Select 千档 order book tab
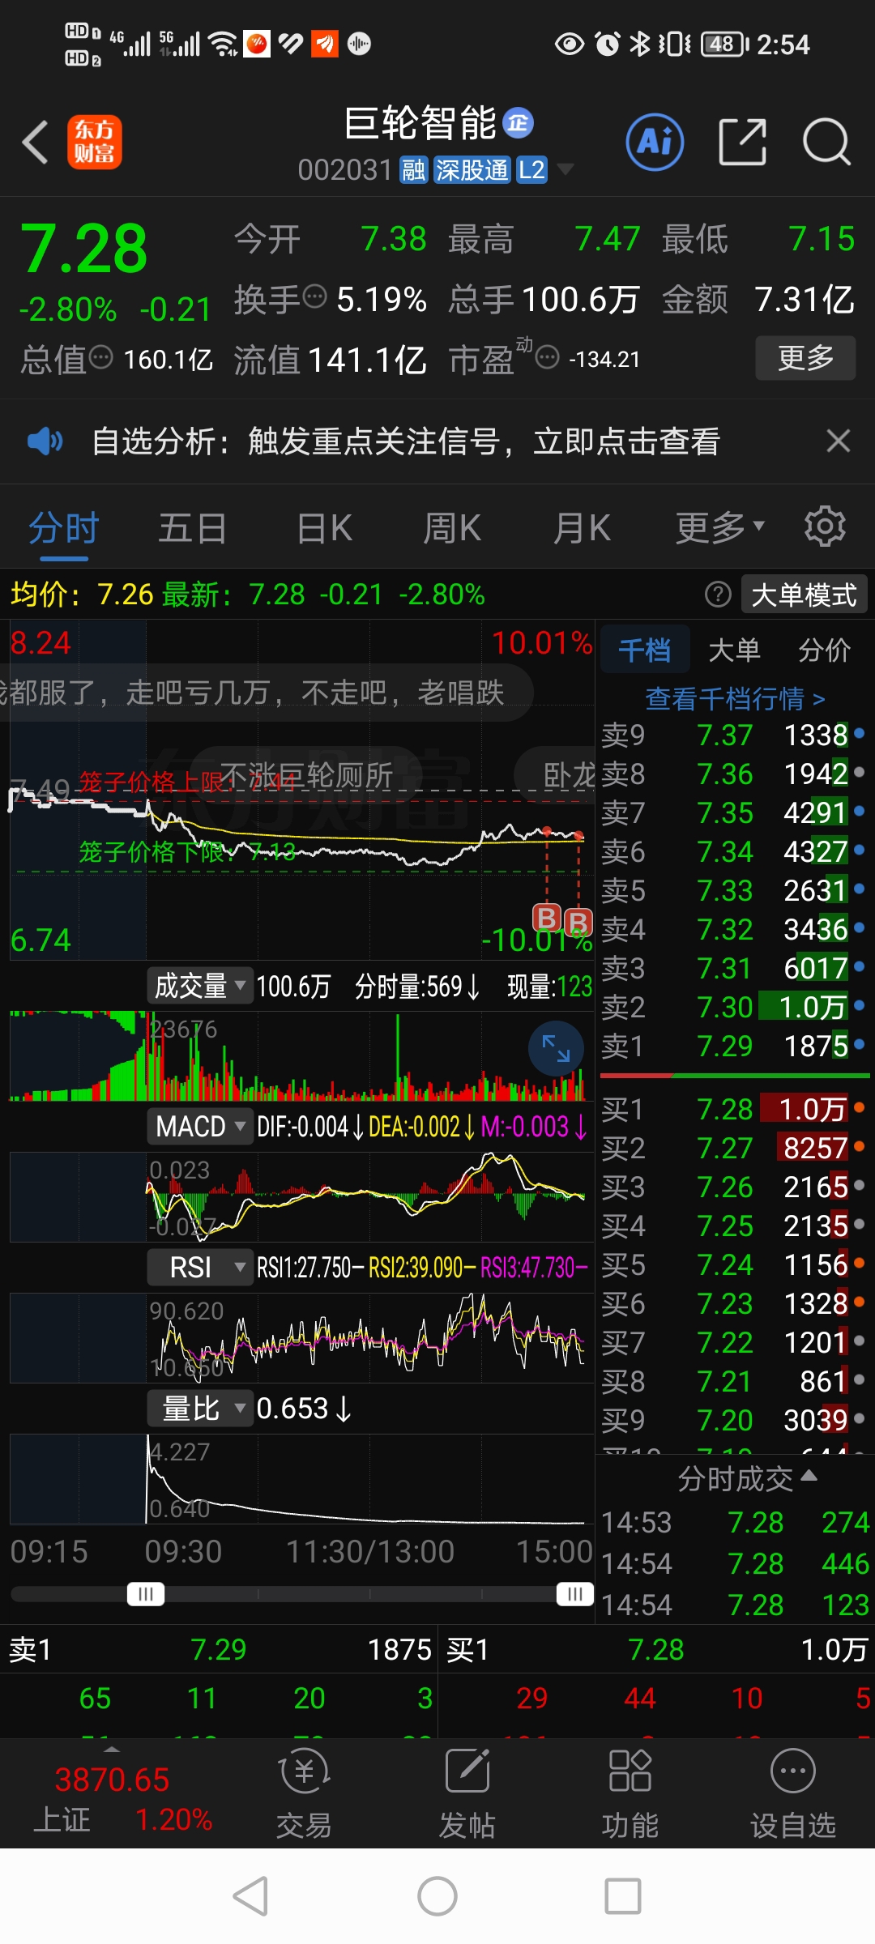 [645, 650]
